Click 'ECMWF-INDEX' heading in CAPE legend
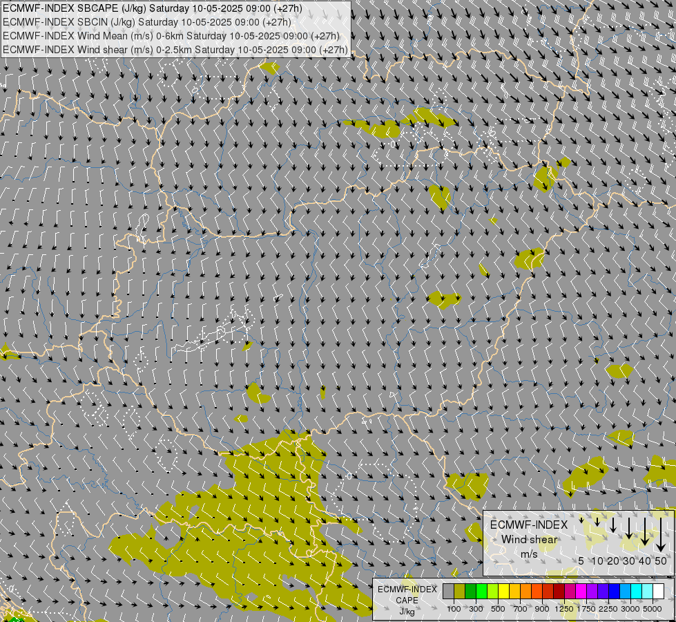 [407, 590]
